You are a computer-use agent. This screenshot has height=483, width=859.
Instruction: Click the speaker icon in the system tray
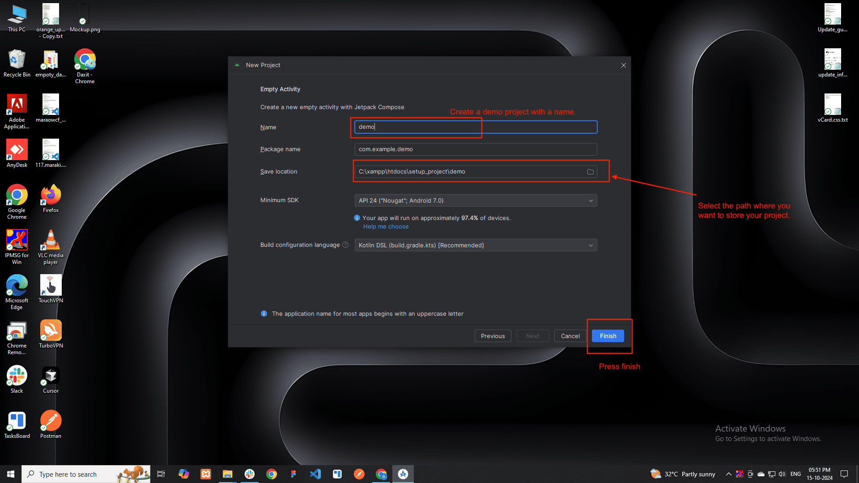(x=782, y=474)
